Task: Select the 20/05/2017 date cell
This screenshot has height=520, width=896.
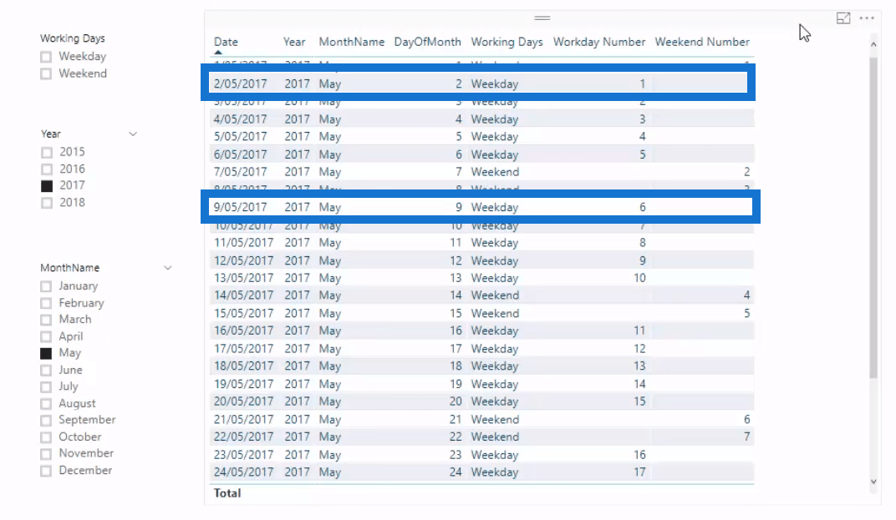Action: click(243, 401)
